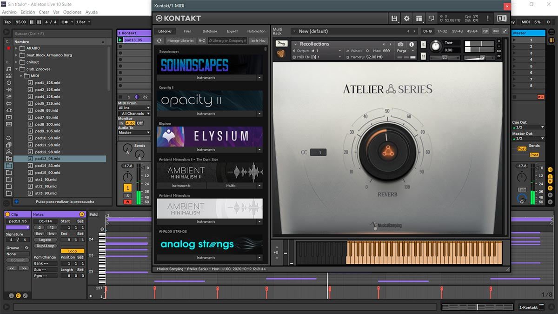Click the Kontakt panic exclamation icon
The image size is (558, 314).
[488, 19]
